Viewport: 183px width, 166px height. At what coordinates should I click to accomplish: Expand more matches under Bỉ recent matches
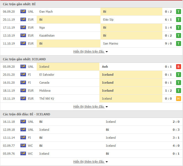tap(90, 51)
